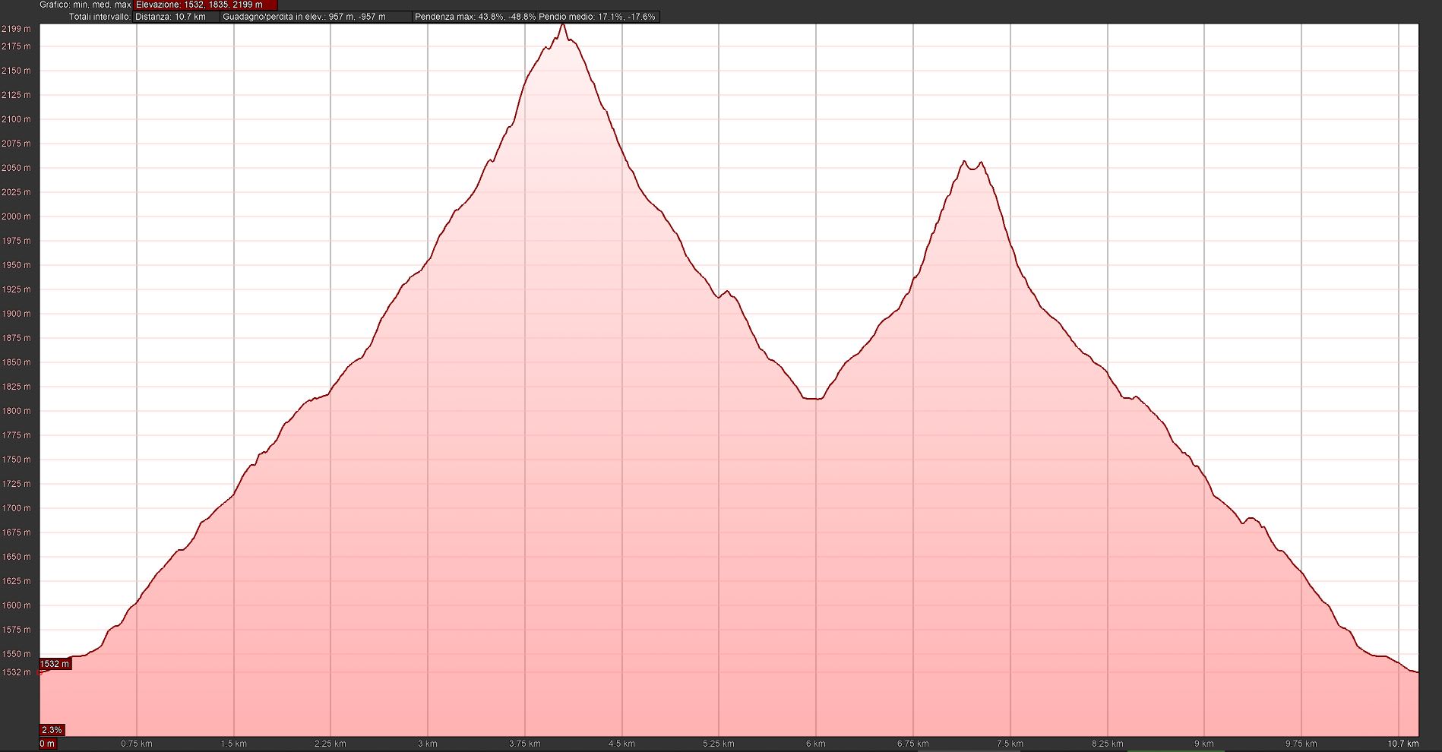The height and width of the screenshot is (752, 1442).
Task: Click the 1532 m cursor elevation tag
Action: pyautogui.click(x=54, y=664)
